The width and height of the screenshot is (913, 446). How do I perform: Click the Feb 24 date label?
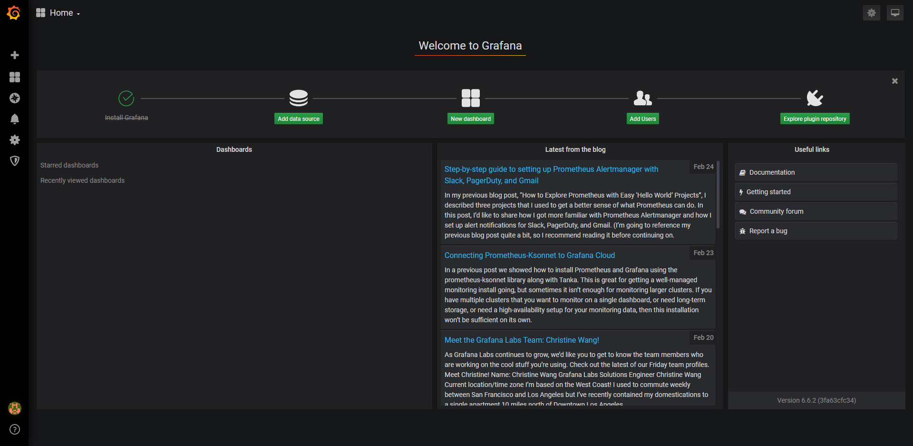tap(703, 167)
